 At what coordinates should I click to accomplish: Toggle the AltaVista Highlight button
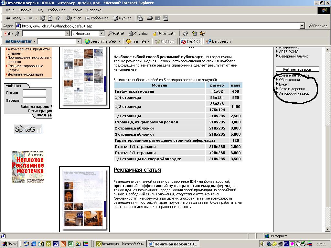click(165, 41)
